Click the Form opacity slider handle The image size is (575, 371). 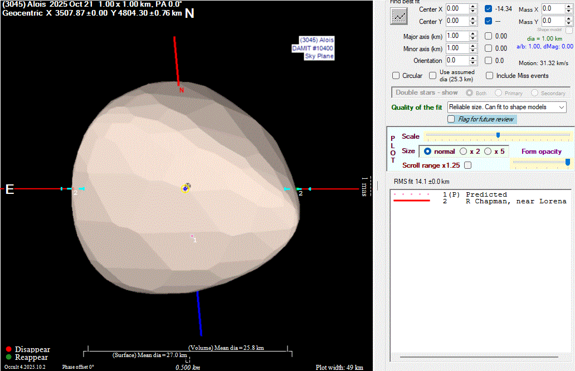coord(567,162)
